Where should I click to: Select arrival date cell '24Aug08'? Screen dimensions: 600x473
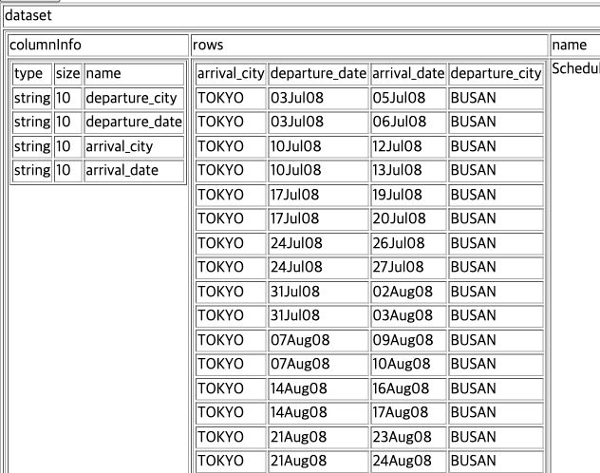pyautogui.click(x=408, y=462)
